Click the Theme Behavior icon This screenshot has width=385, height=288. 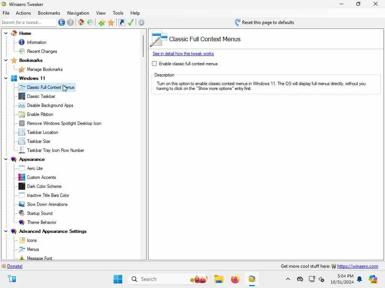click(21, 222)
